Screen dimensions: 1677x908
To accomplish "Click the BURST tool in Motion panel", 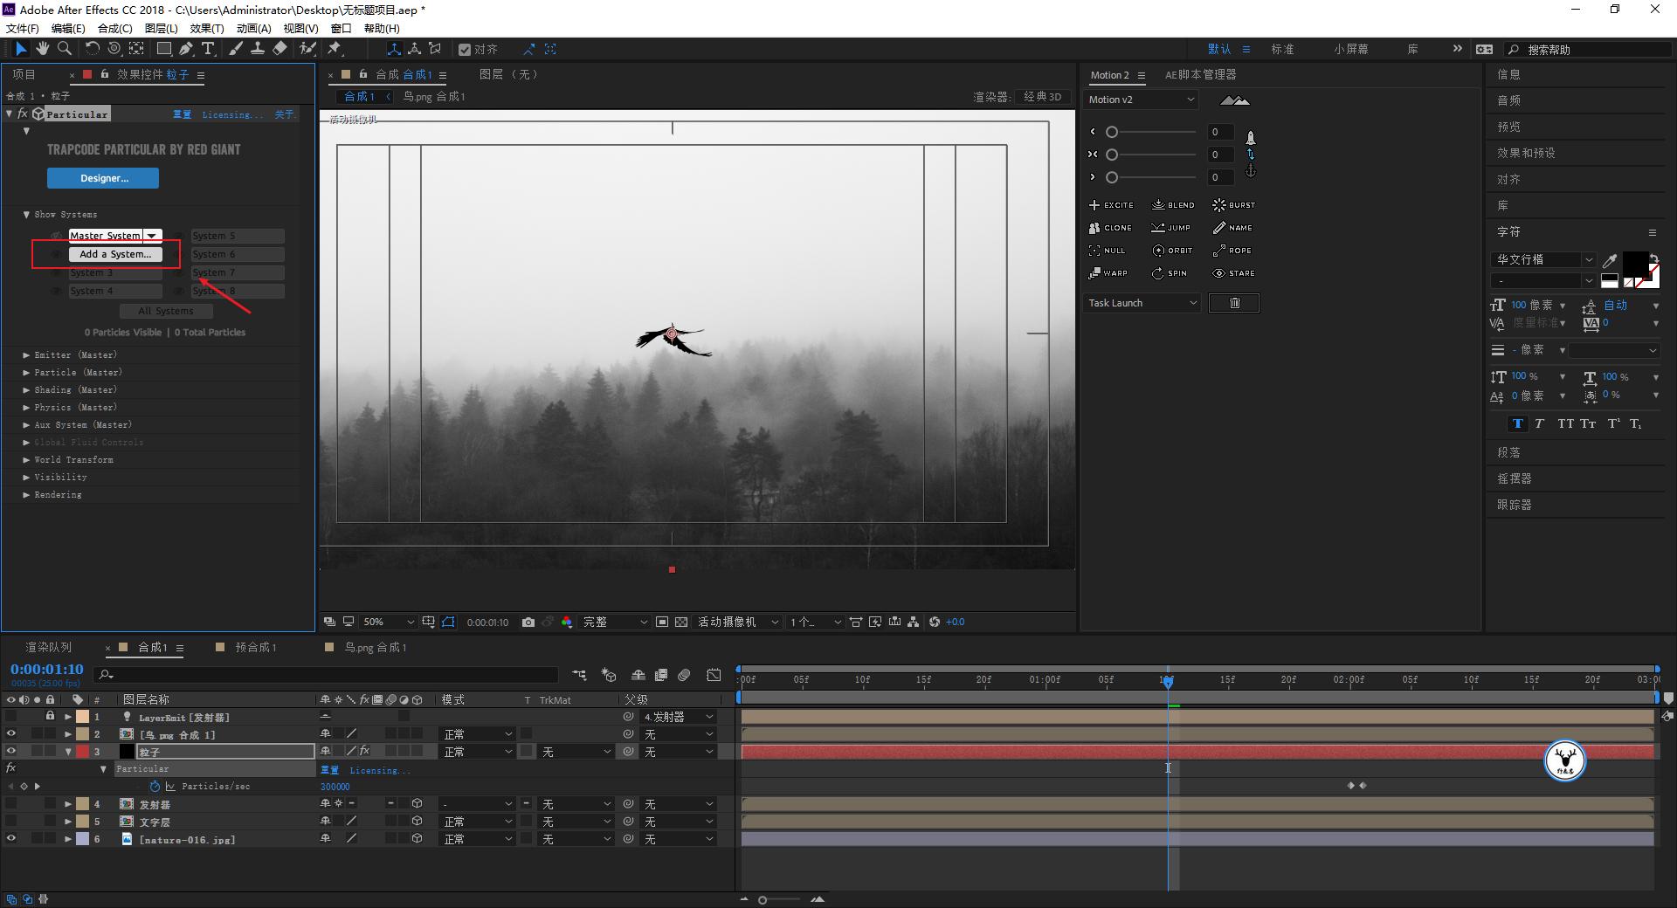I will [x=1233, y=205].
